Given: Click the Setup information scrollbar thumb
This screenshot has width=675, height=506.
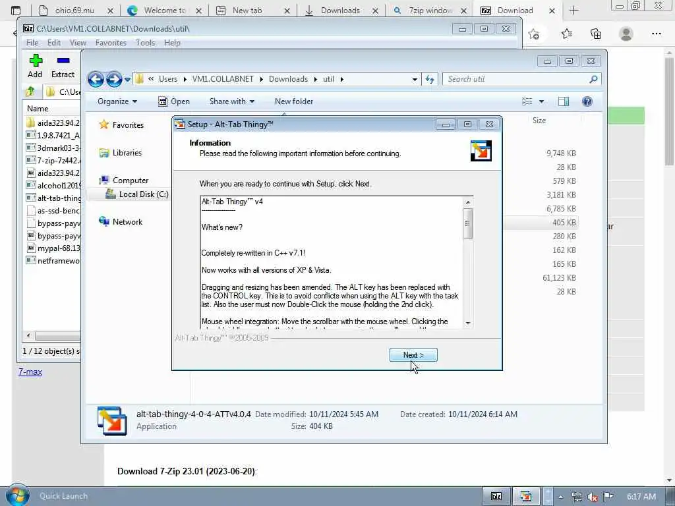Looking at the screenshot, I should tap(467, 223).
